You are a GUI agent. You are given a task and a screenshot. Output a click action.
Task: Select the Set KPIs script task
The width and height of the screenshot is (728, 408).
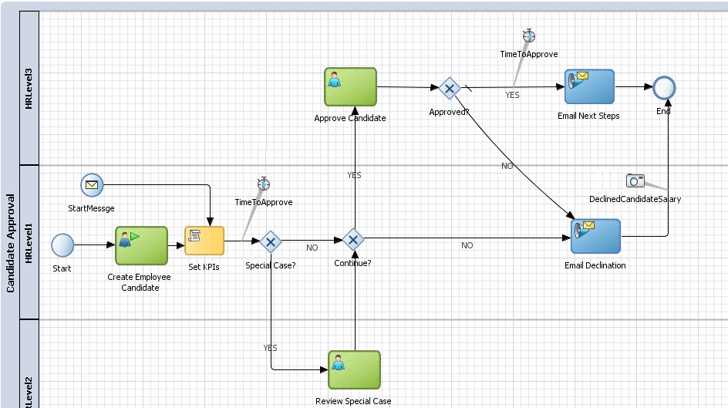click(204, 241)
